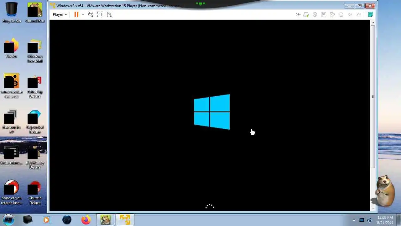This screenshot has width=401, height=226.
Task: Click the Windows logo in VM screen
Action: (212, 112)
